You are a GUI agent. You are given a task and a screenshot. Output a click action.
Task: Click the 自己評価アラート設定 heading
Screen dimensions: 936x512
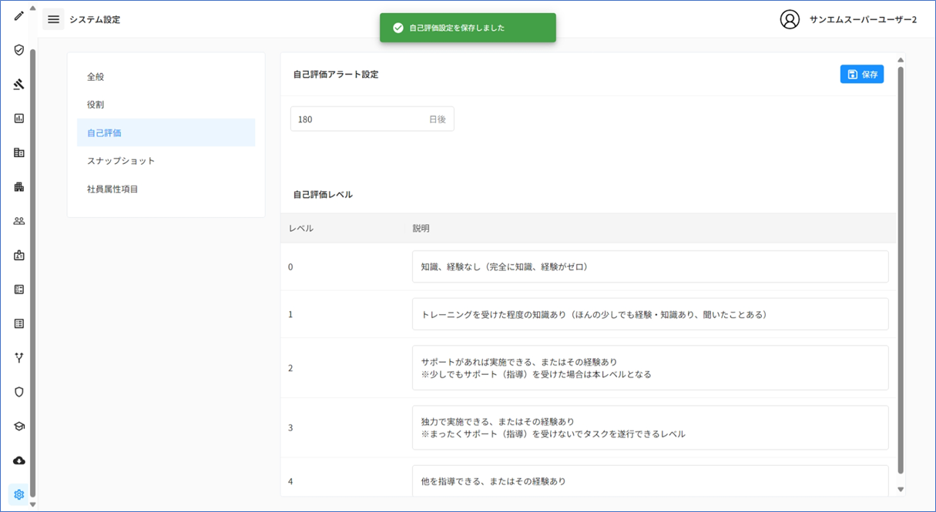[336, 75]
